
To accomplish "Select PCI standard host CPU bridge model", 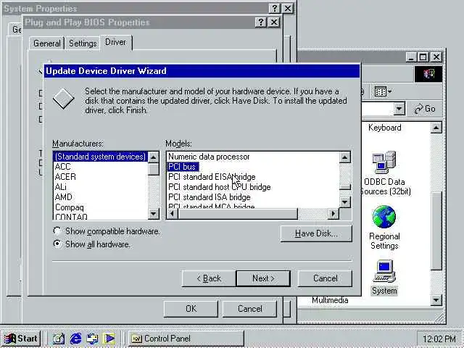I will (220, 187).
